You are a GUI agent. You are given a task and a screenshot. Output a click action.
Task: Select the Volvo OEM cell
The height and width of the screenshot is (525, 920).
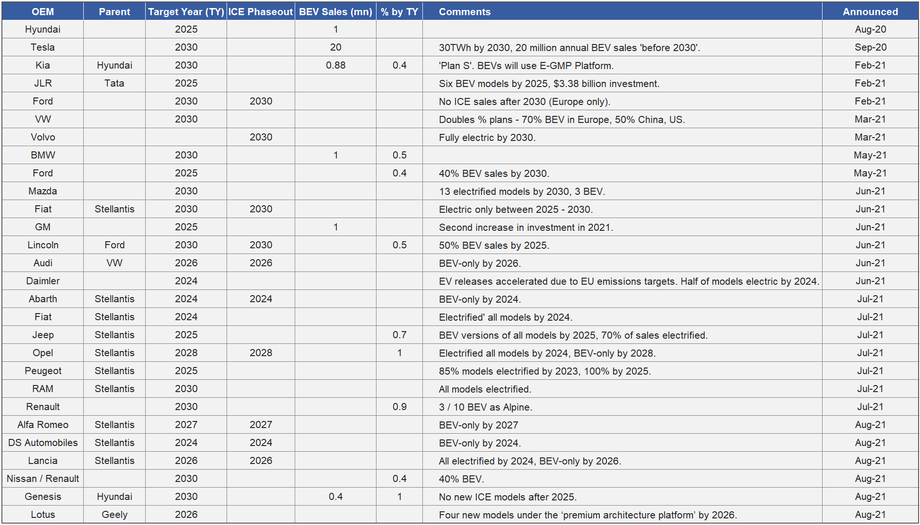[43, 137]
